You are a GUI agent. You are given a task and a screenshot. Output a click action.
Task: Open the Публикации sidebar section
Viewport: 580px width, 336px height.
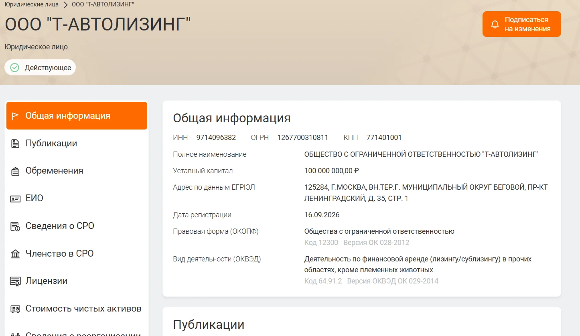pyautogui.click(x=77, y=144)
